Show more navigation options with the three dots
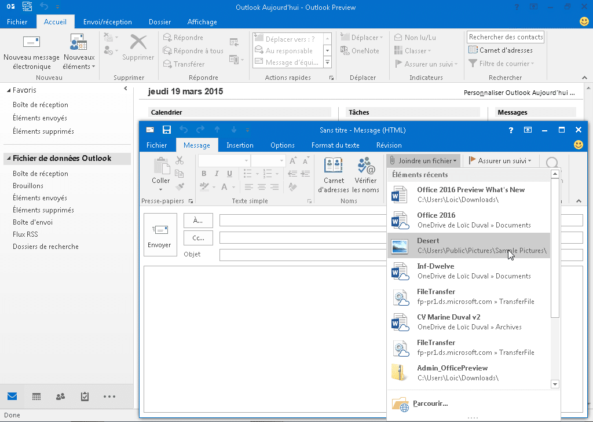This screenshot has height=422, width=593. coord(109,397)
